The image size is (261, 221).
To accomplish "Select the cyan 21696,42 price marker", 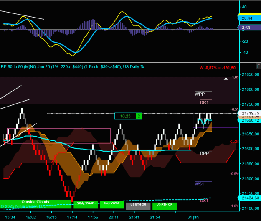I will [x=250, y=120].
